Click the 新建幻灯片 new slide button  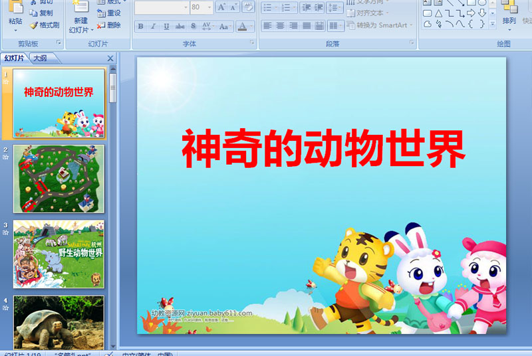click(80, 20)
